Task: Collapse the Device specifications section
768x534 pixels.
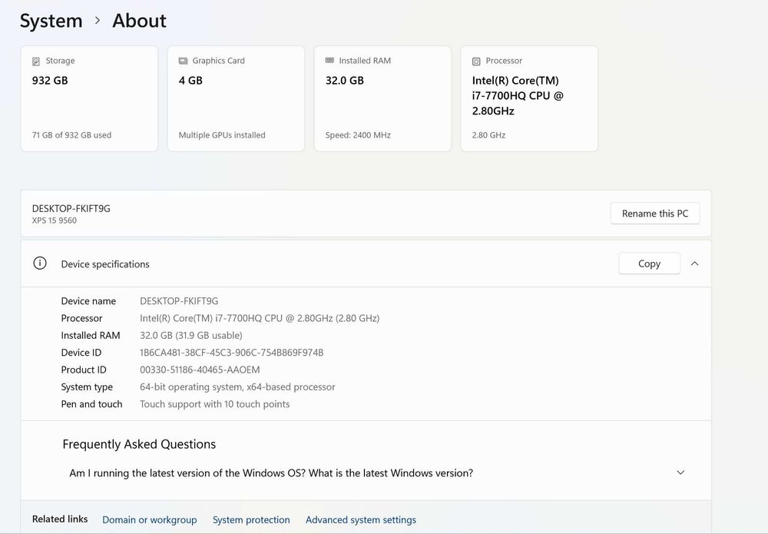Action: (x=694, y=264)
